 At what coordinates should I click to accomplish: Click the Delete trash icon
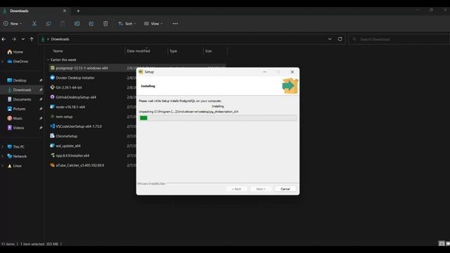[105, 24]
